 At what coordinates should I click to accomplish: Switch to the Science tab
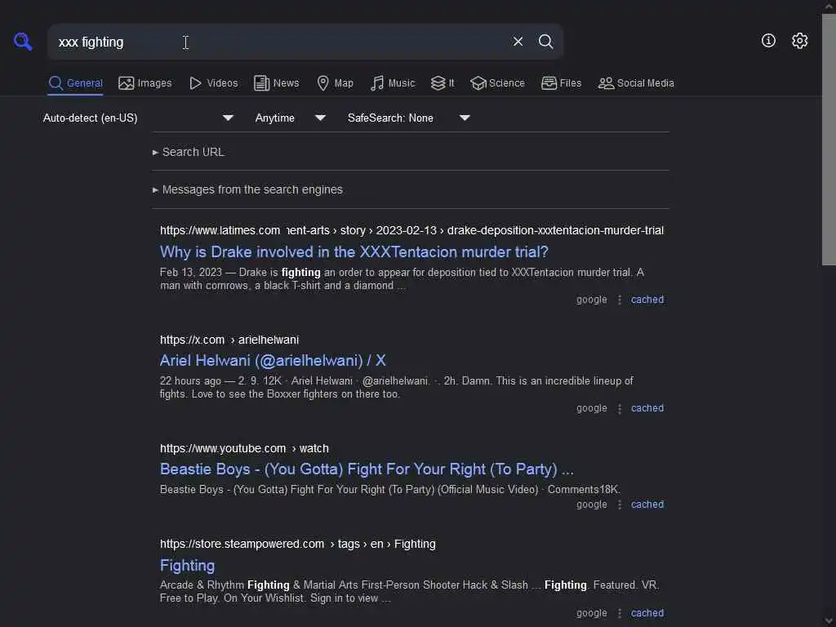(497, 83)
